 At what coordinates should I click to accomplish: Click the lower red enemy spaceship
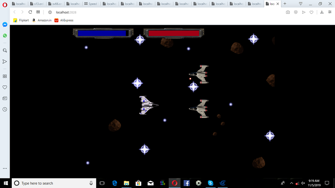(x=198, y=108)
